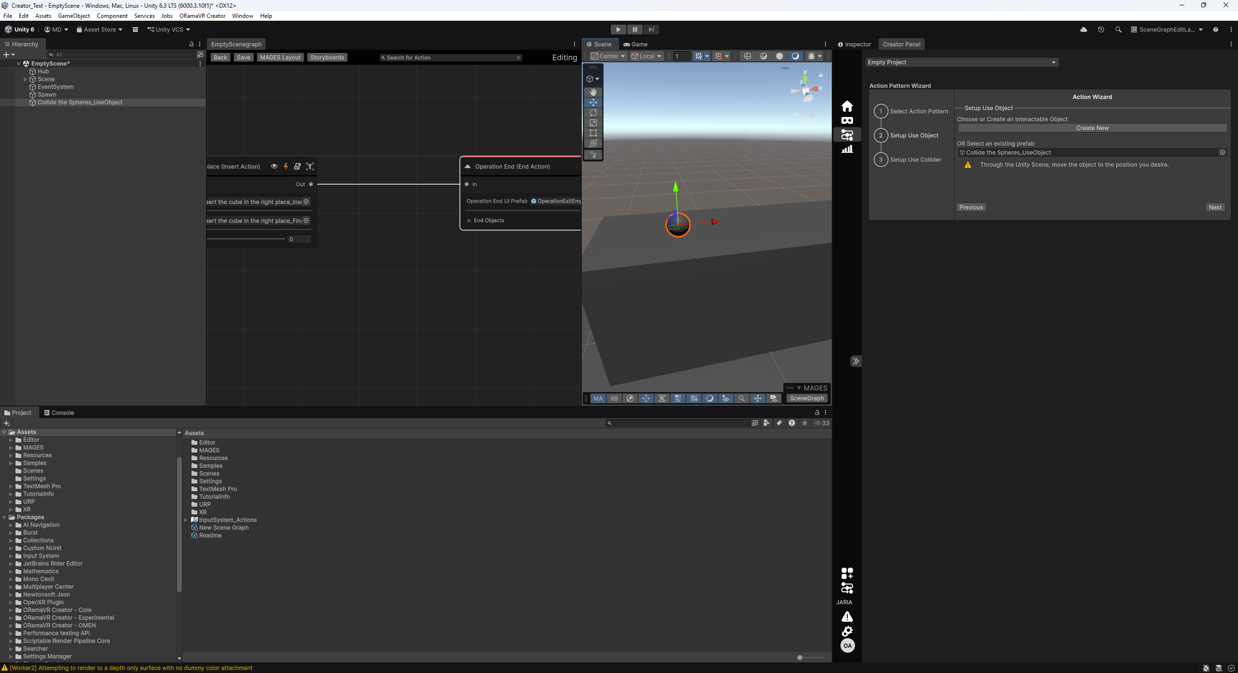
Task: Save the scenegraph
Action: 243,58
